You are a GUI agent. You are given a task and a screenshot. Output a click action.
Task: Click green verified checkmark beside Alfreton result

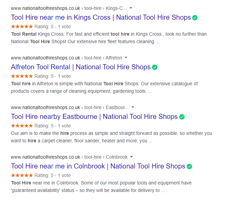(x=155, y=67)
